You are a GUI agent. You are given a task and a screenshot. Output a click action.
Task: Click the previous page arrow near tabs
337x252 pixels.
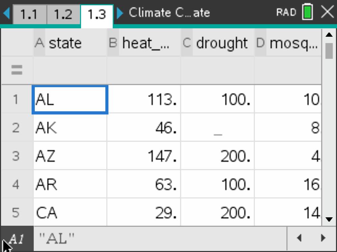[6, 13]
